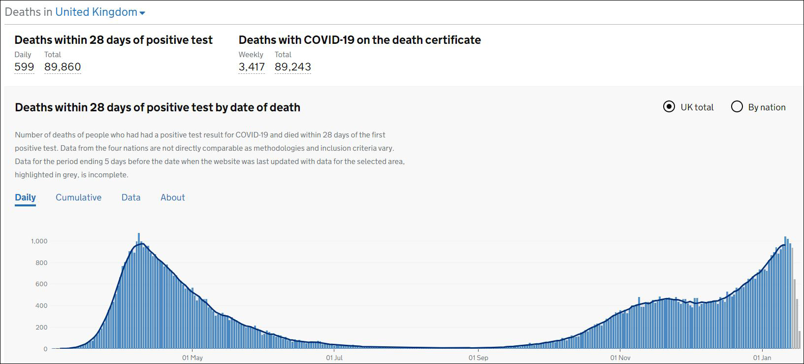Click the daily deaths value 599

coord(24,67)
